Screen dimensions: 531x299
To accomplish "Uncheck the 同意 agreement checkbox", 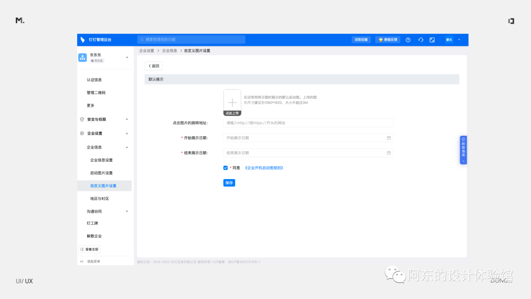I will coord(226,168).
